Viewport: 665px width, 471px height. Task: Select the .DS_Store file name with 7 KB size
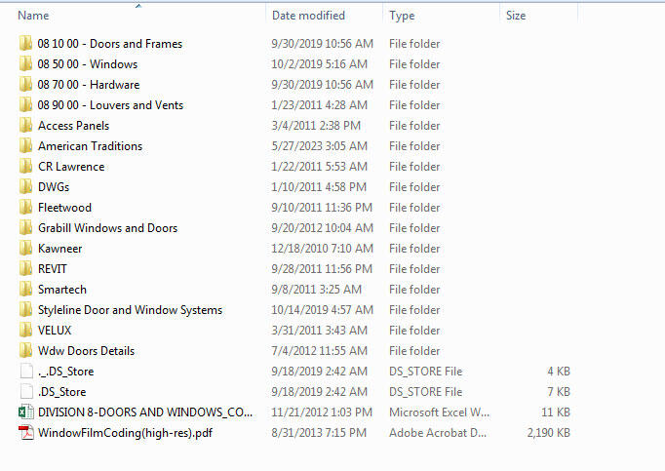tap(62, 392)
